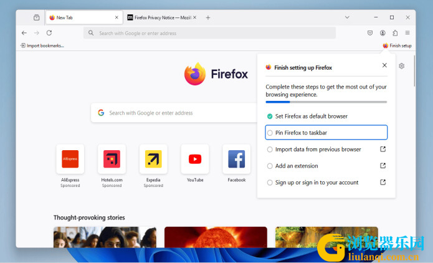This screenshot has height=263, width=433.
Task: Switch to Firefox Privacy Notice tab
Action: [x=162, y=17]
